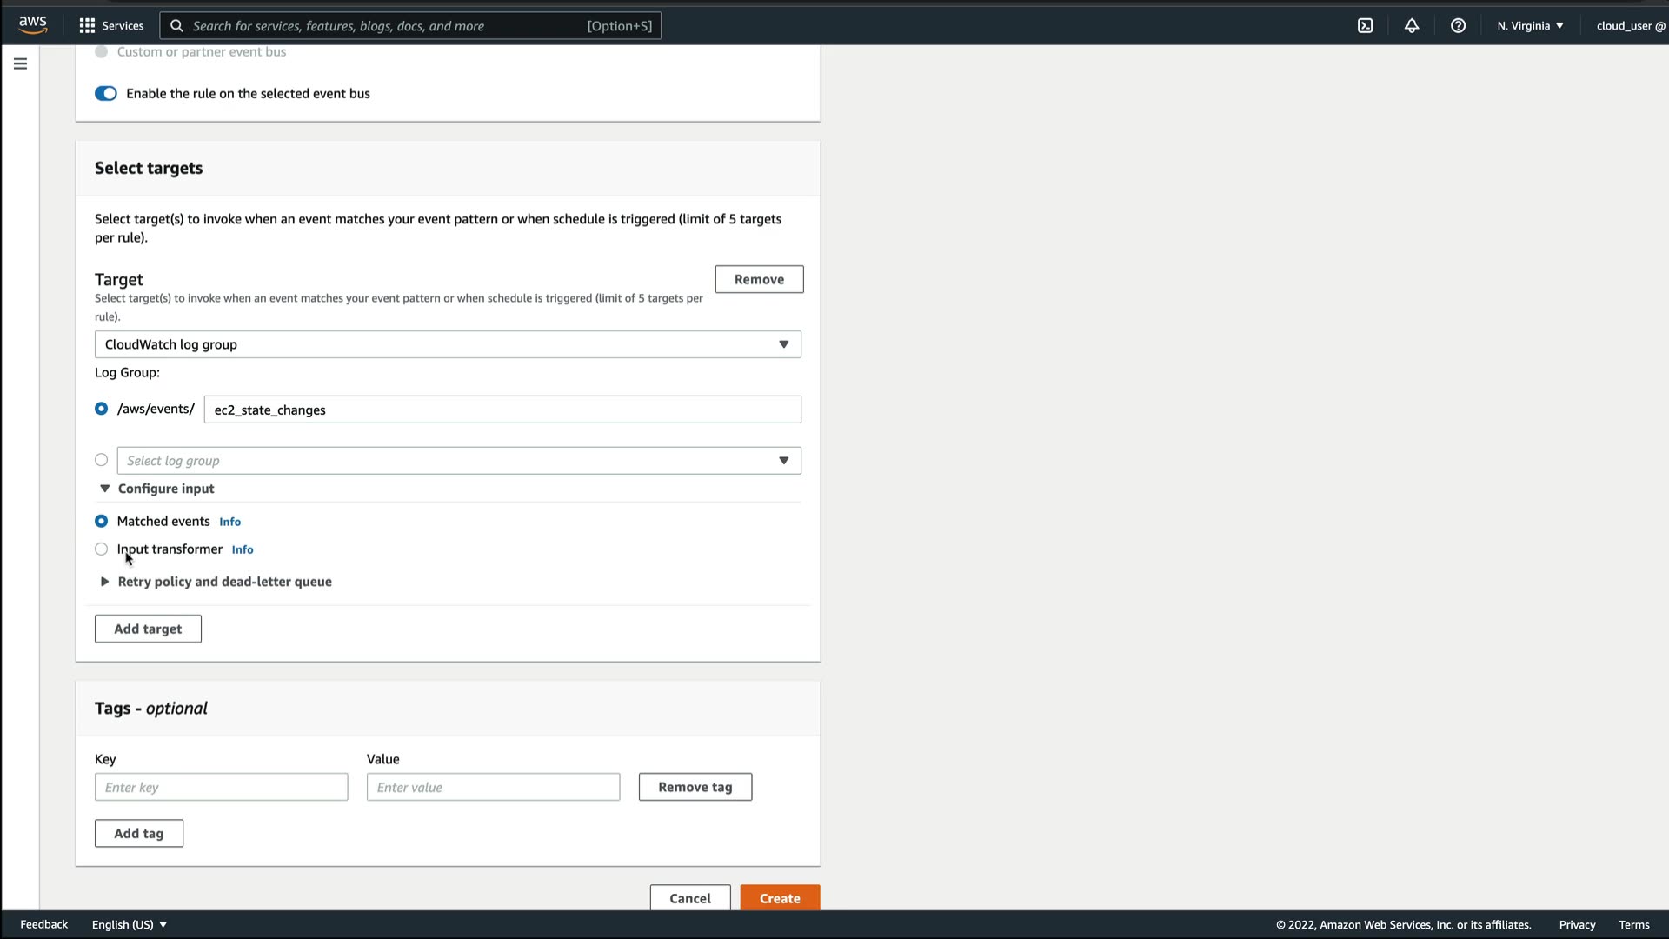Screen dimensions: 1669x939
Task: Disable the rule on selected event bus toggle
Action: [x=106, y=93]
